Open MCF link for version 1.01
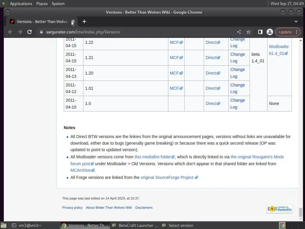 tap(176, 88)
